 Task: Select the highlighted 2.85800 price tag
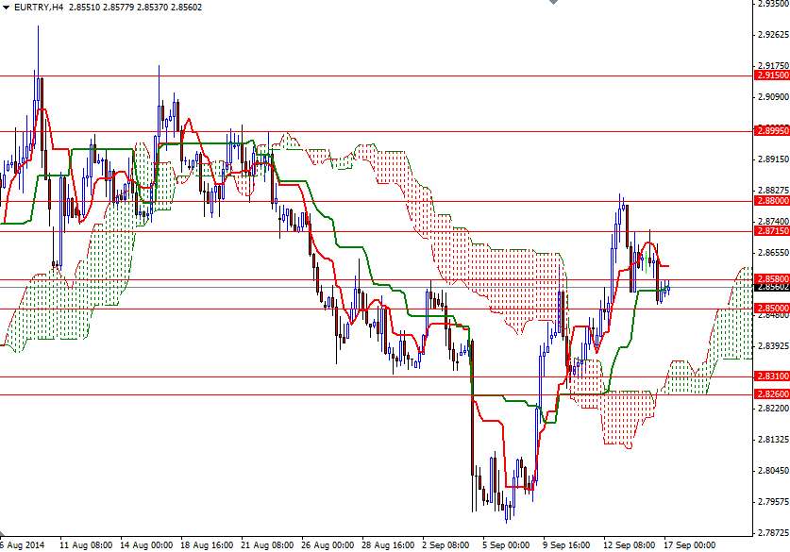coord(771,279)
